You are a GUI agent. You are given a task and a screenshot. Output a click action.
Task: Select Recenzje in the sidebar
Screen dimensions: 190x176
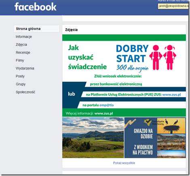tap(23, 53)
